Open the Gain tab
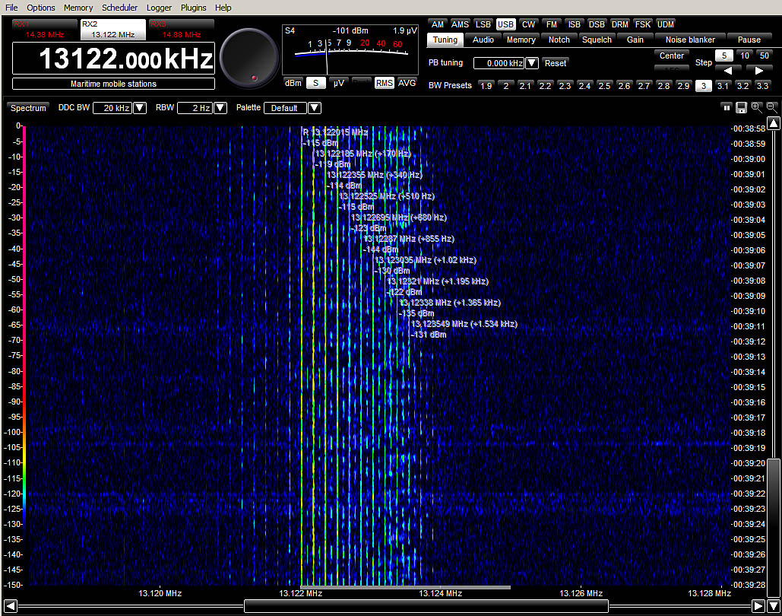The height and width of the screenshot is (616, 782). (635, 40)
